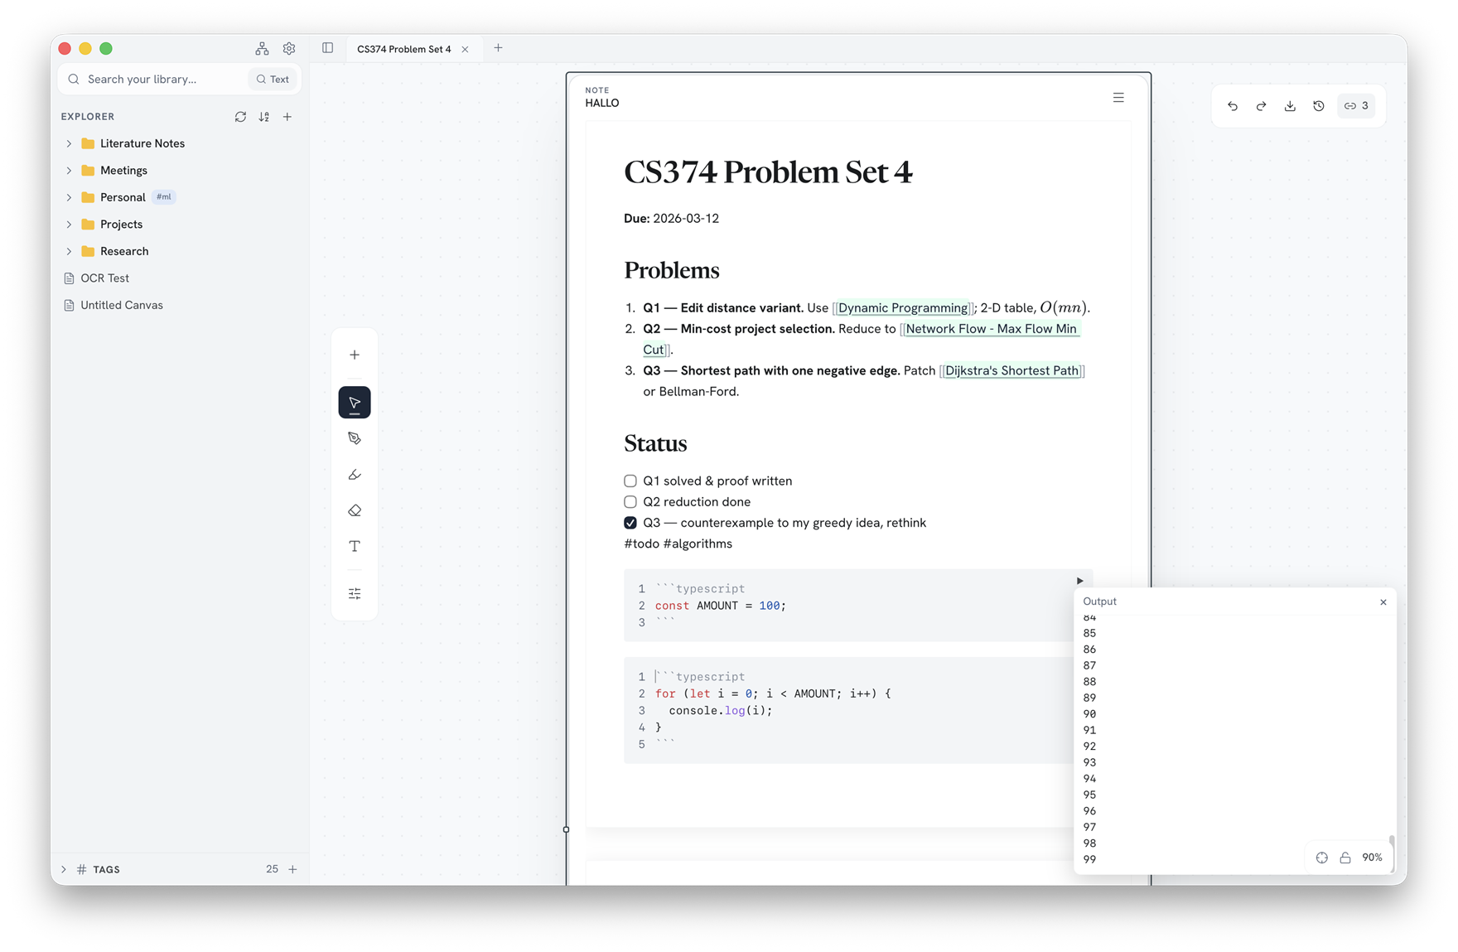
Task: Click the add element plus tool
Action: (355, 355)
